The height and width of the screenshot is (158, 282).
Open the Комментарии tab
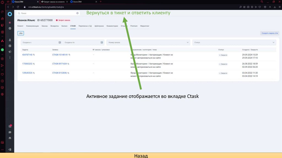112,26
